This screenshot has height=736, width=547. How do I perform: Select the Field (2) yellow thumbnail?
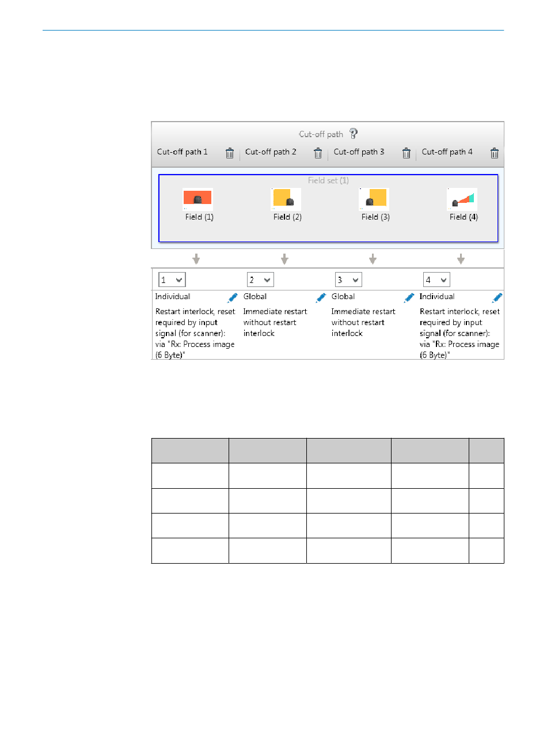(286, 199)
